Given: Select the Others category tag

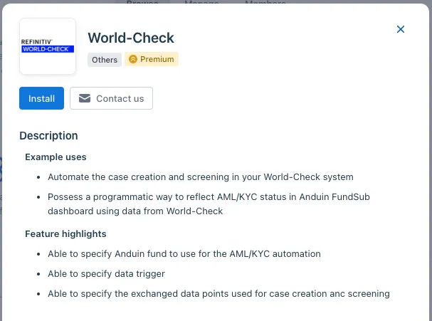Looking at the screenshot, I should pos(105,60).
